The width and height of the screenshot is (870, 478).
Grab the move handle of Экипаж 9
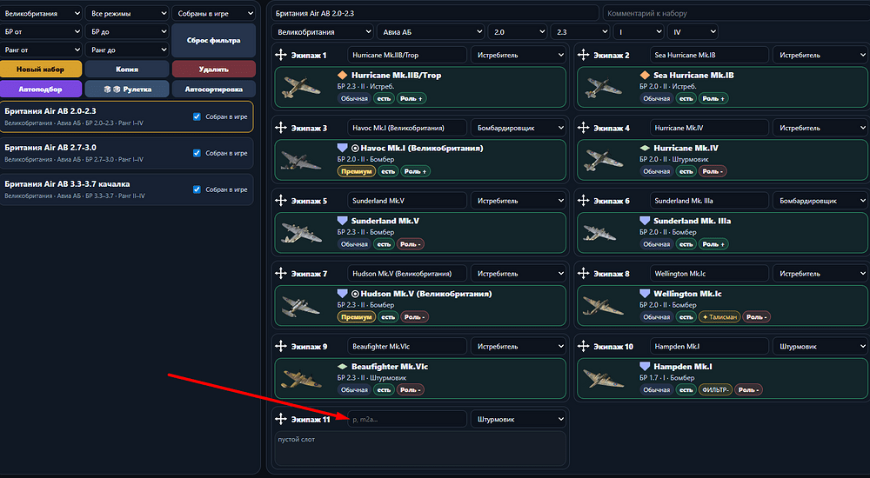[x=281, y=346]
